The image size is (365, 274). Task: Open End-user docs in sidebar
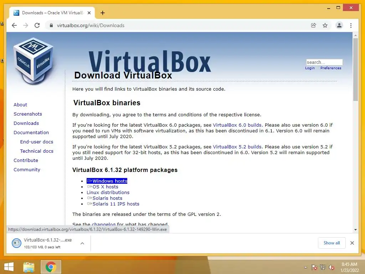pos(37,142)
